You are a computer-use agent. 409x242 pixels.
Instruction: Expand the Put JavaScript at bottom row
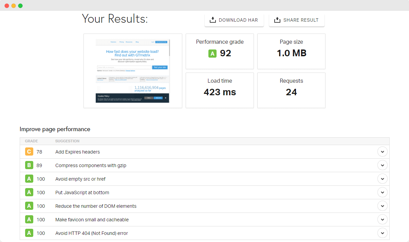tap(382, 193)
